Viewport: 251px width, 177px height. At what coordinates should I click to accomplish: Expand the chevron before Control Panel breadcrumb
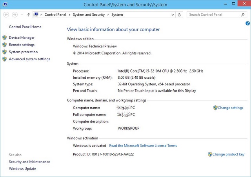[41, 15]
